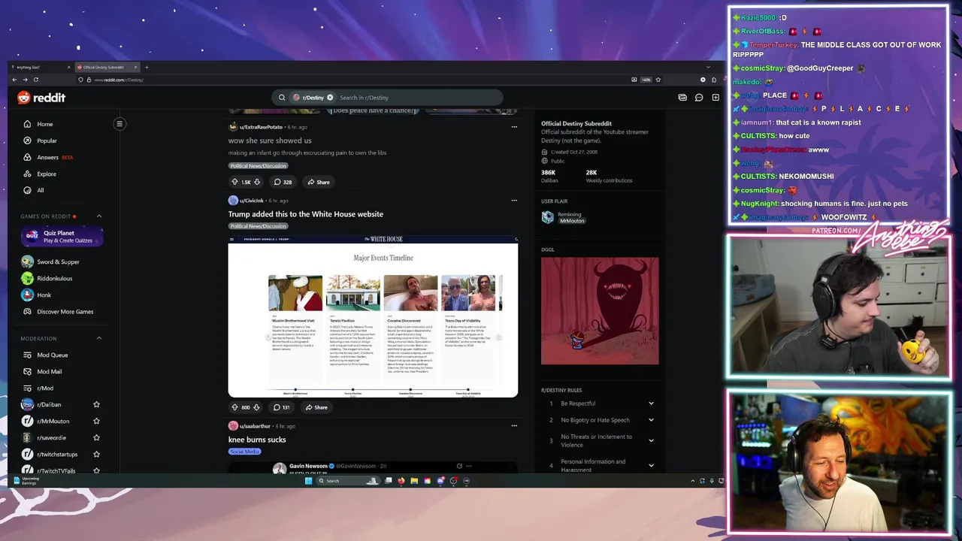The image size is (962, 541).
Task: Favorite r/Daliban with the star
Action: (x=96, y=405)
